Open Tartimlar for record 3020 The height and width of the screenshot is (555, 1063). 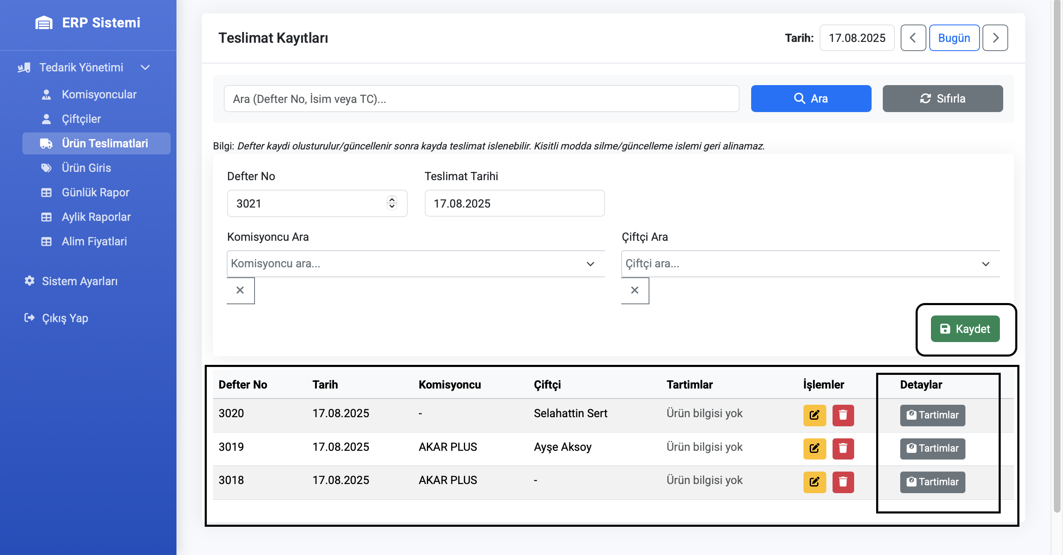[x=933, y=415]
